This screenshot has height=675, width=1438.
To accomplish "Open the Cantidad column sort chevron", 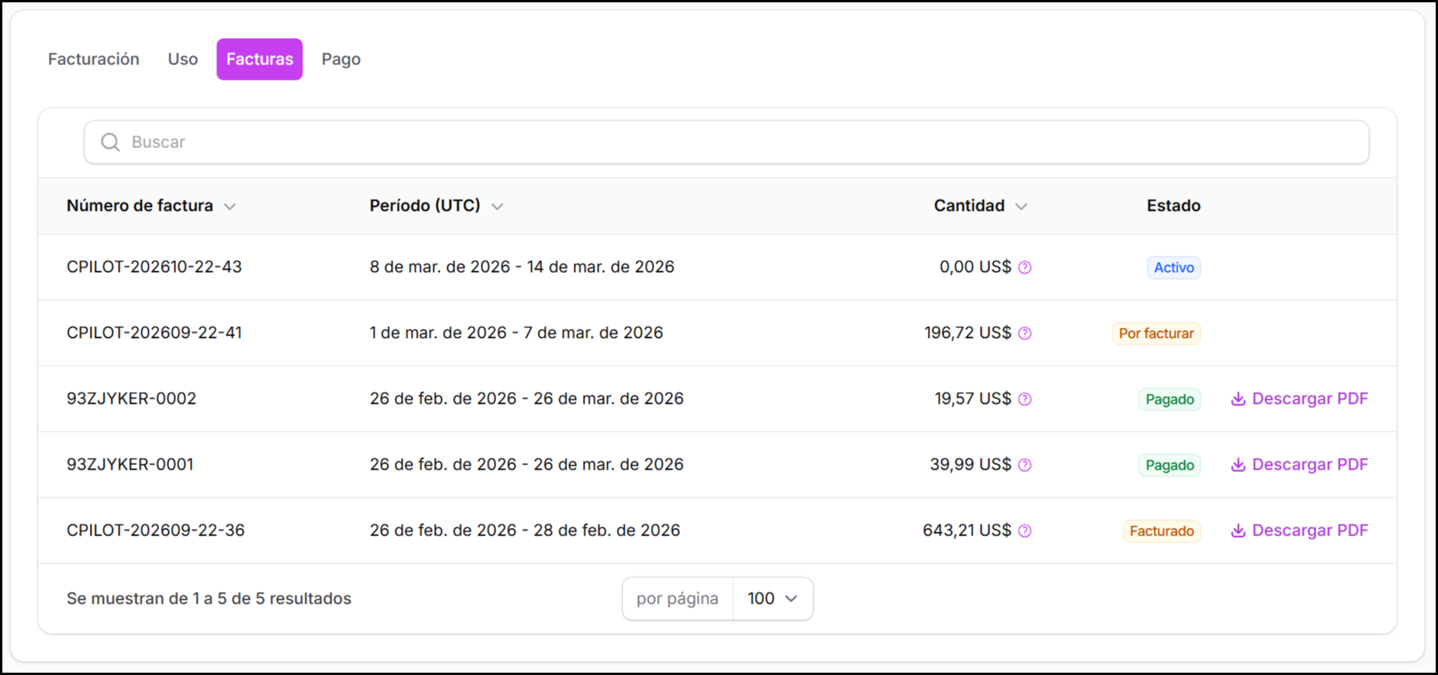I will (x=1021, y=207).
